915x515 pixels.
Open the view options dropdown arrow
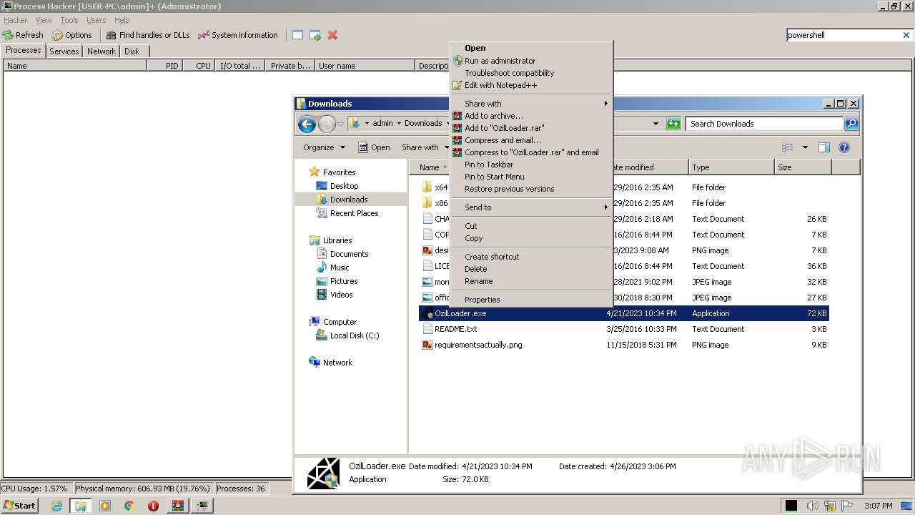click(x=805, y=147)
